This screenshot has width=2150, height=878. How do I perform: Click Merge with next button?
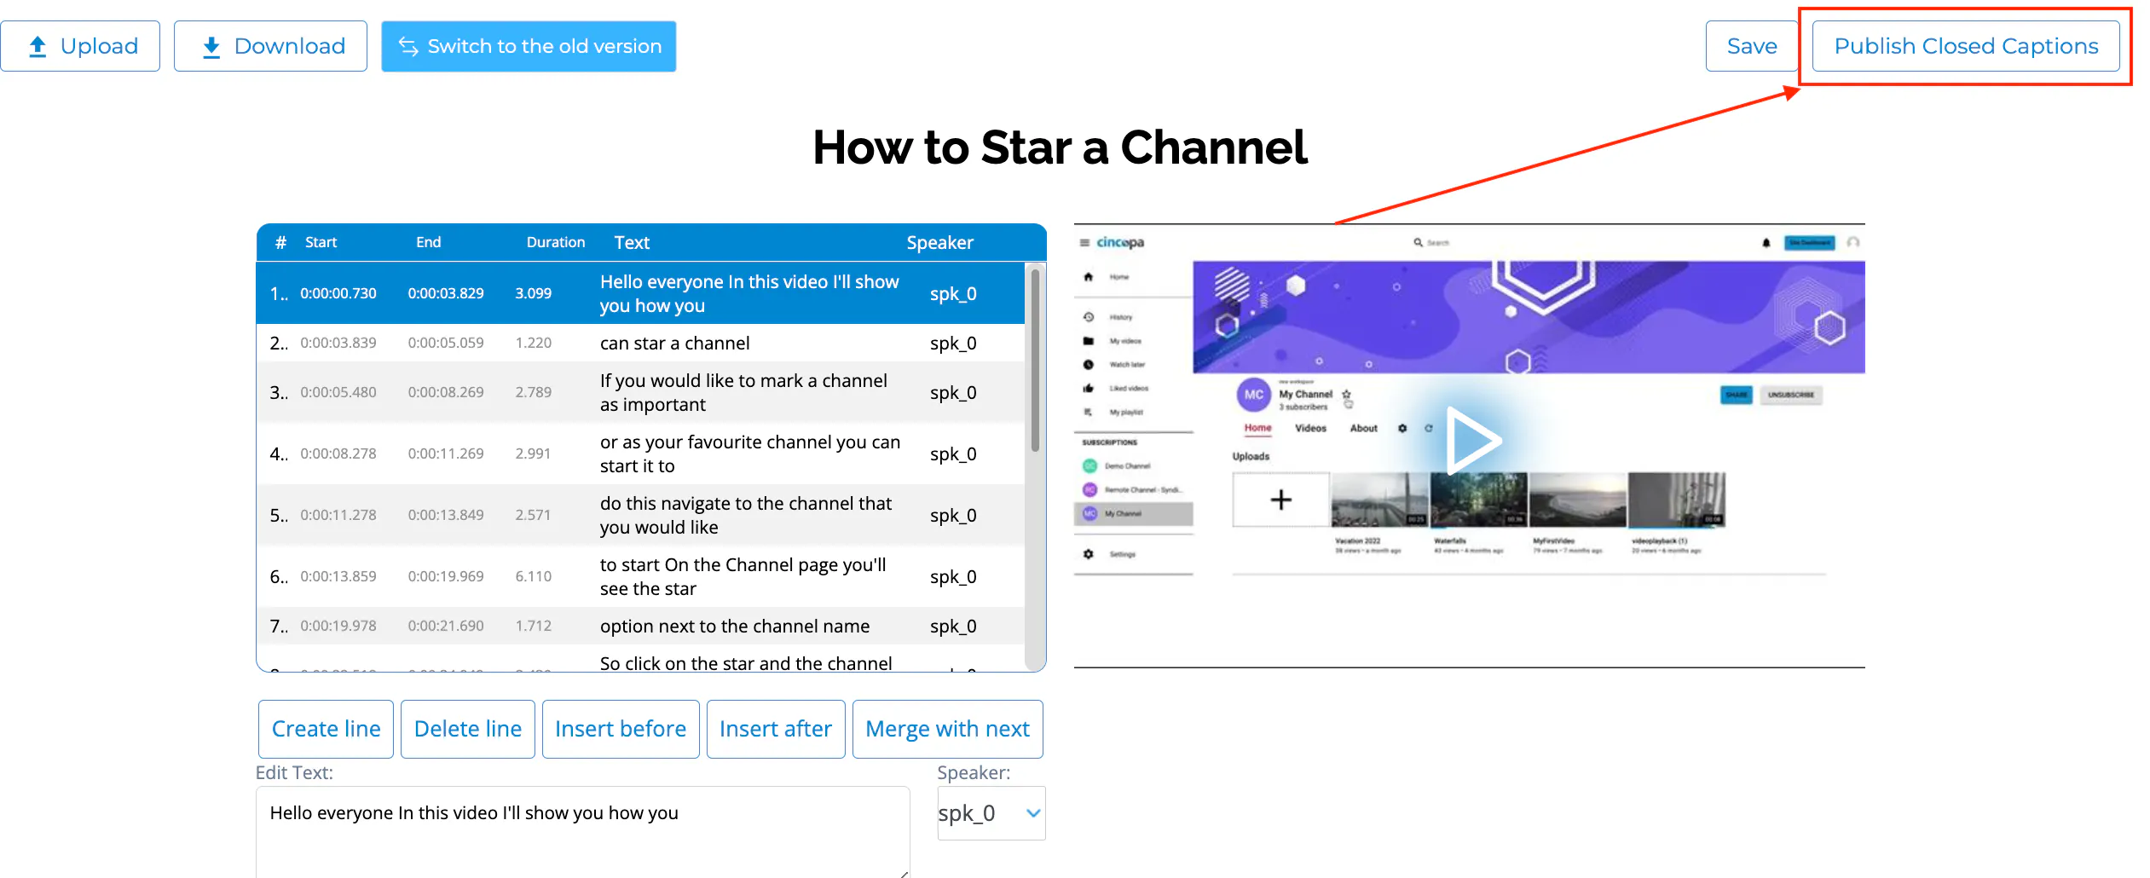pyautogui.click(x=948, y=729)
